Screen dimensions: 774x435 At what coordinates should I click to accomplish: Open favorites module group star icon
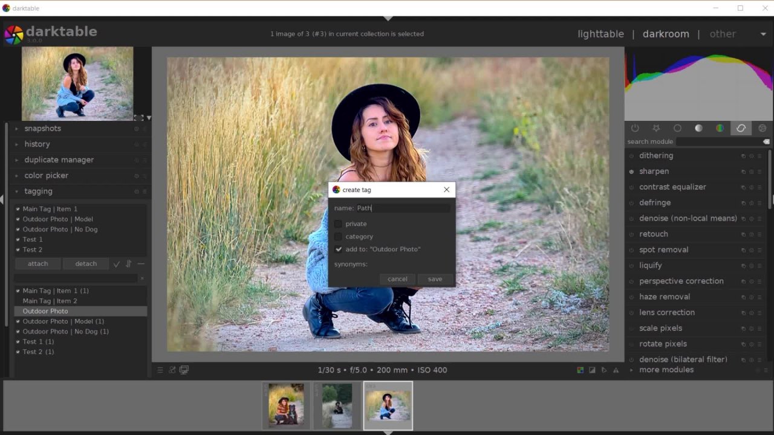(656, 128)
